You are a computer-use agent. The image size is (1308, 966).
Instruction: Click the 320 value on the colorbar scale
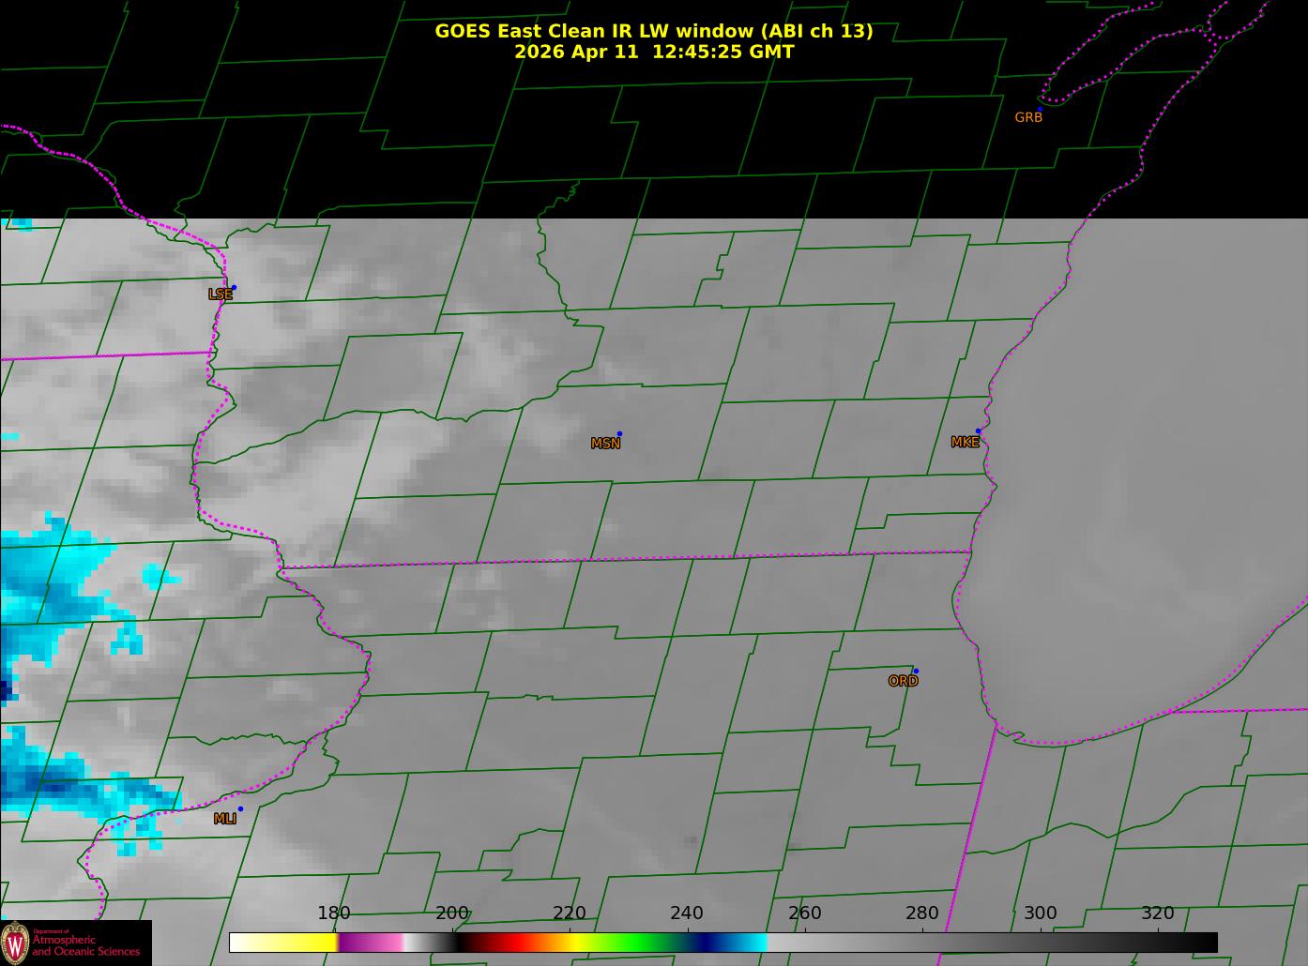[x=1157, y=913]
